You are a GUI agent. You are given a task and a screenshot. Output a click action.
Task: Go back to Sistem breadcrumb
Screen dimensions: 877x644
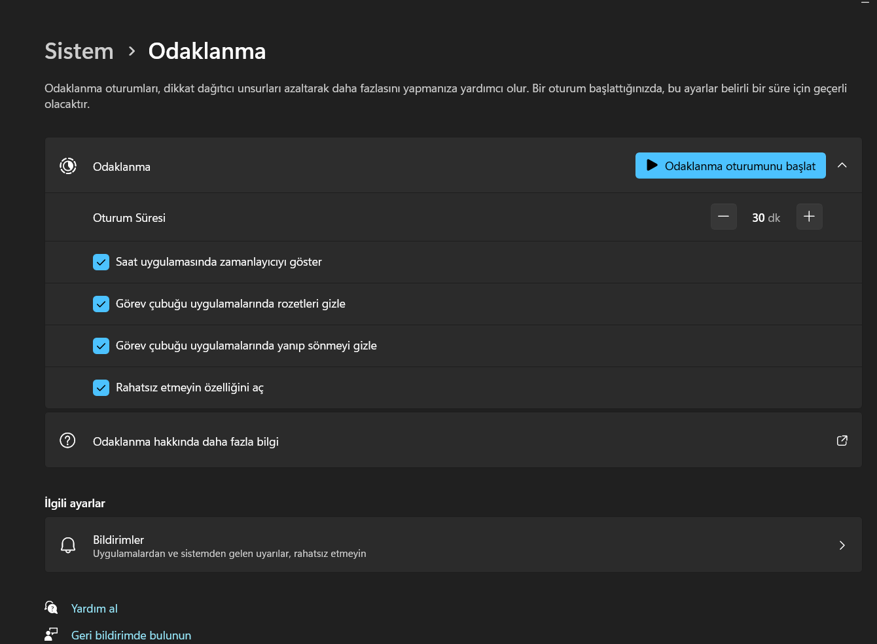click(x=79, y=51)
